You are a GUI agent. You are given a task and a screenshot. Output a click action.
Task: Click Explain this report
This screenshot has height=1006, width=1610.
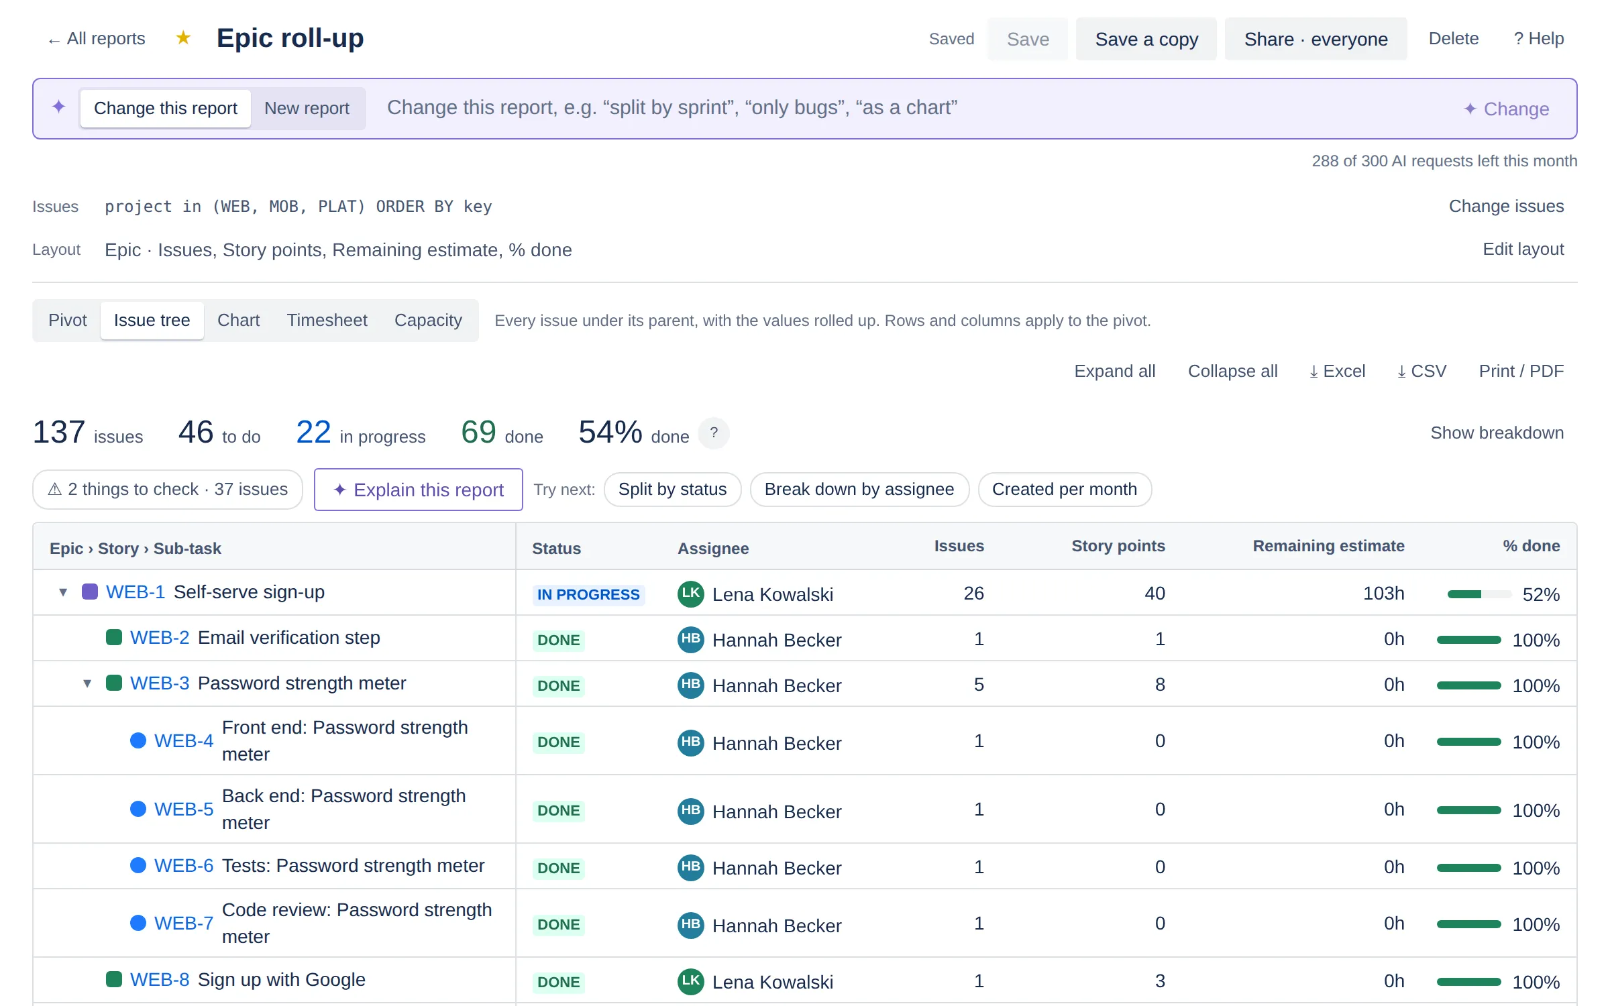point(418,490)
